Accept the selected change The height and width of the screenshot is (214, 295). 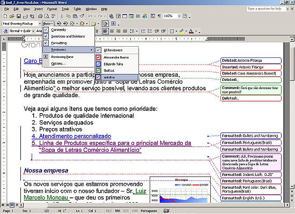pos(72,24)
